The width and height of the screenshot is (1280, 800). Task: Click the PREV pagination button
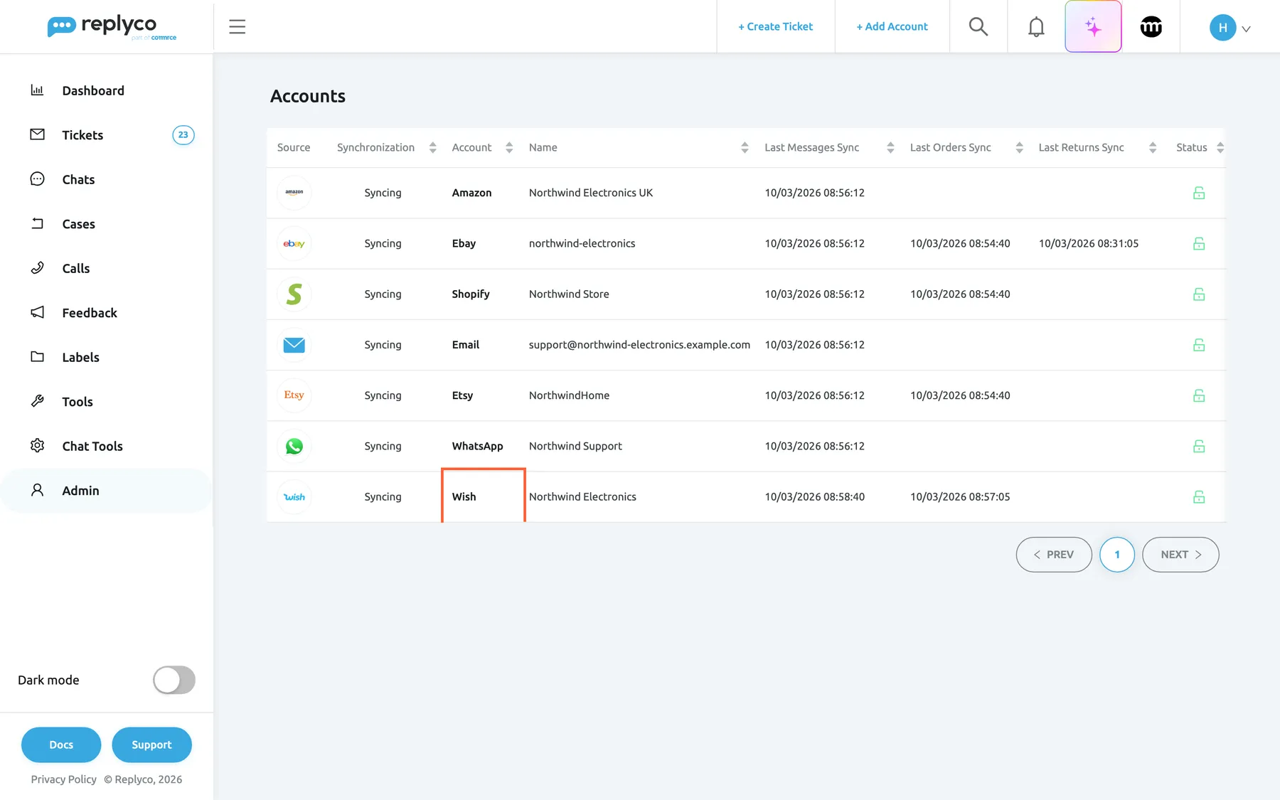coord(1054,555)
